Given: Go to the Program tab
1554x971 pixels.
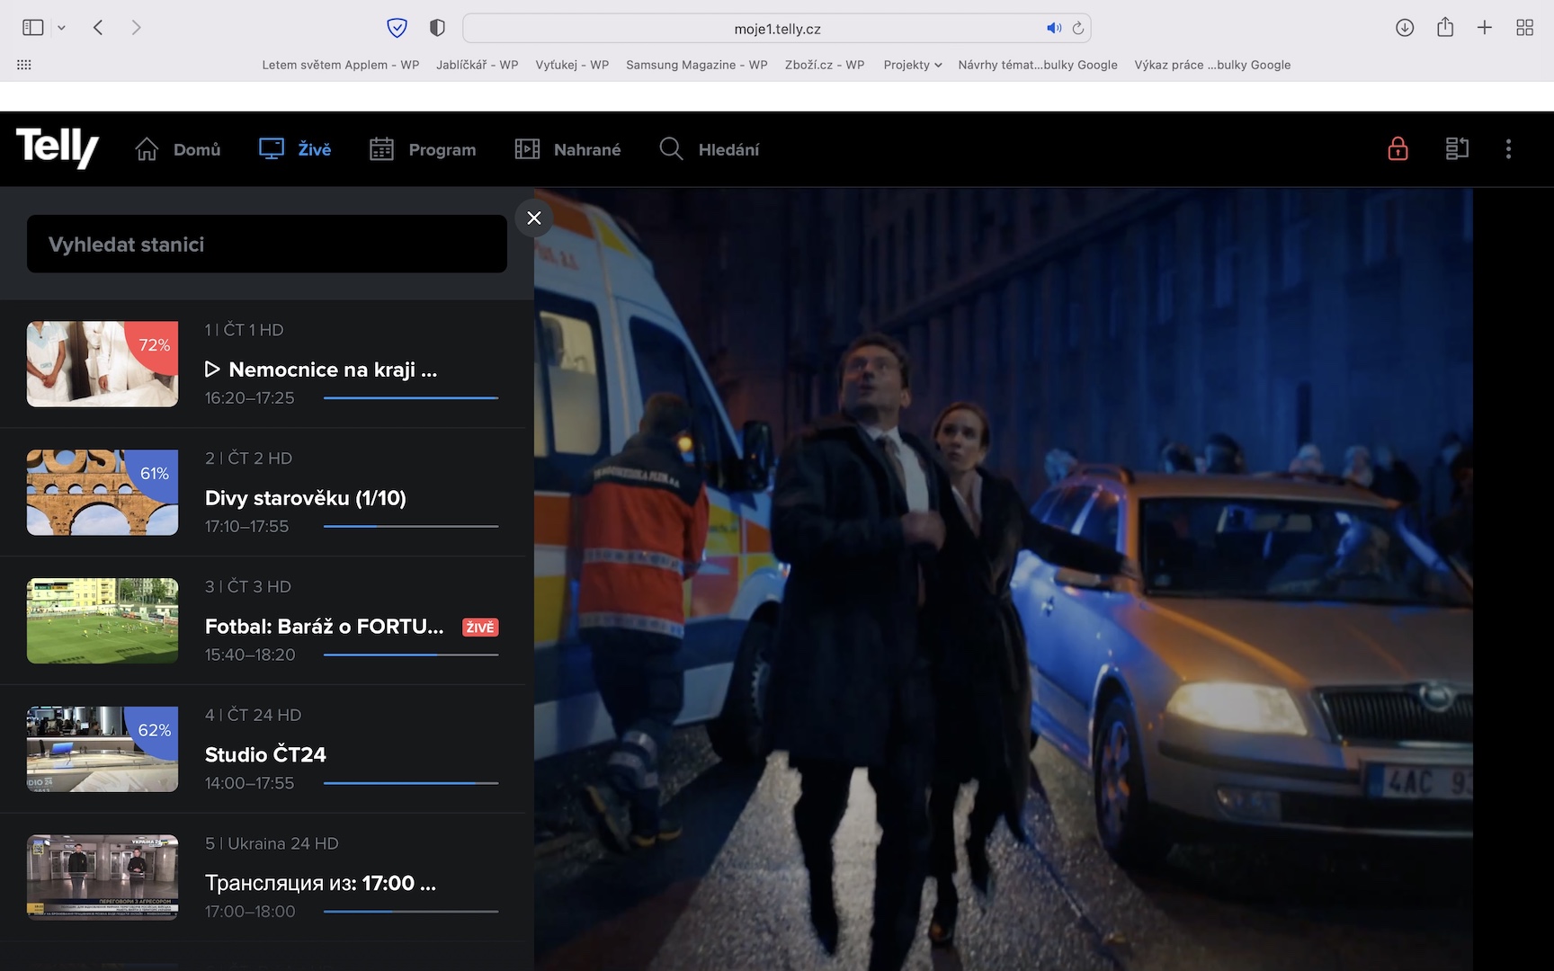Looking at the screenshot, I should pyautogui.click(x=423, y=149).
